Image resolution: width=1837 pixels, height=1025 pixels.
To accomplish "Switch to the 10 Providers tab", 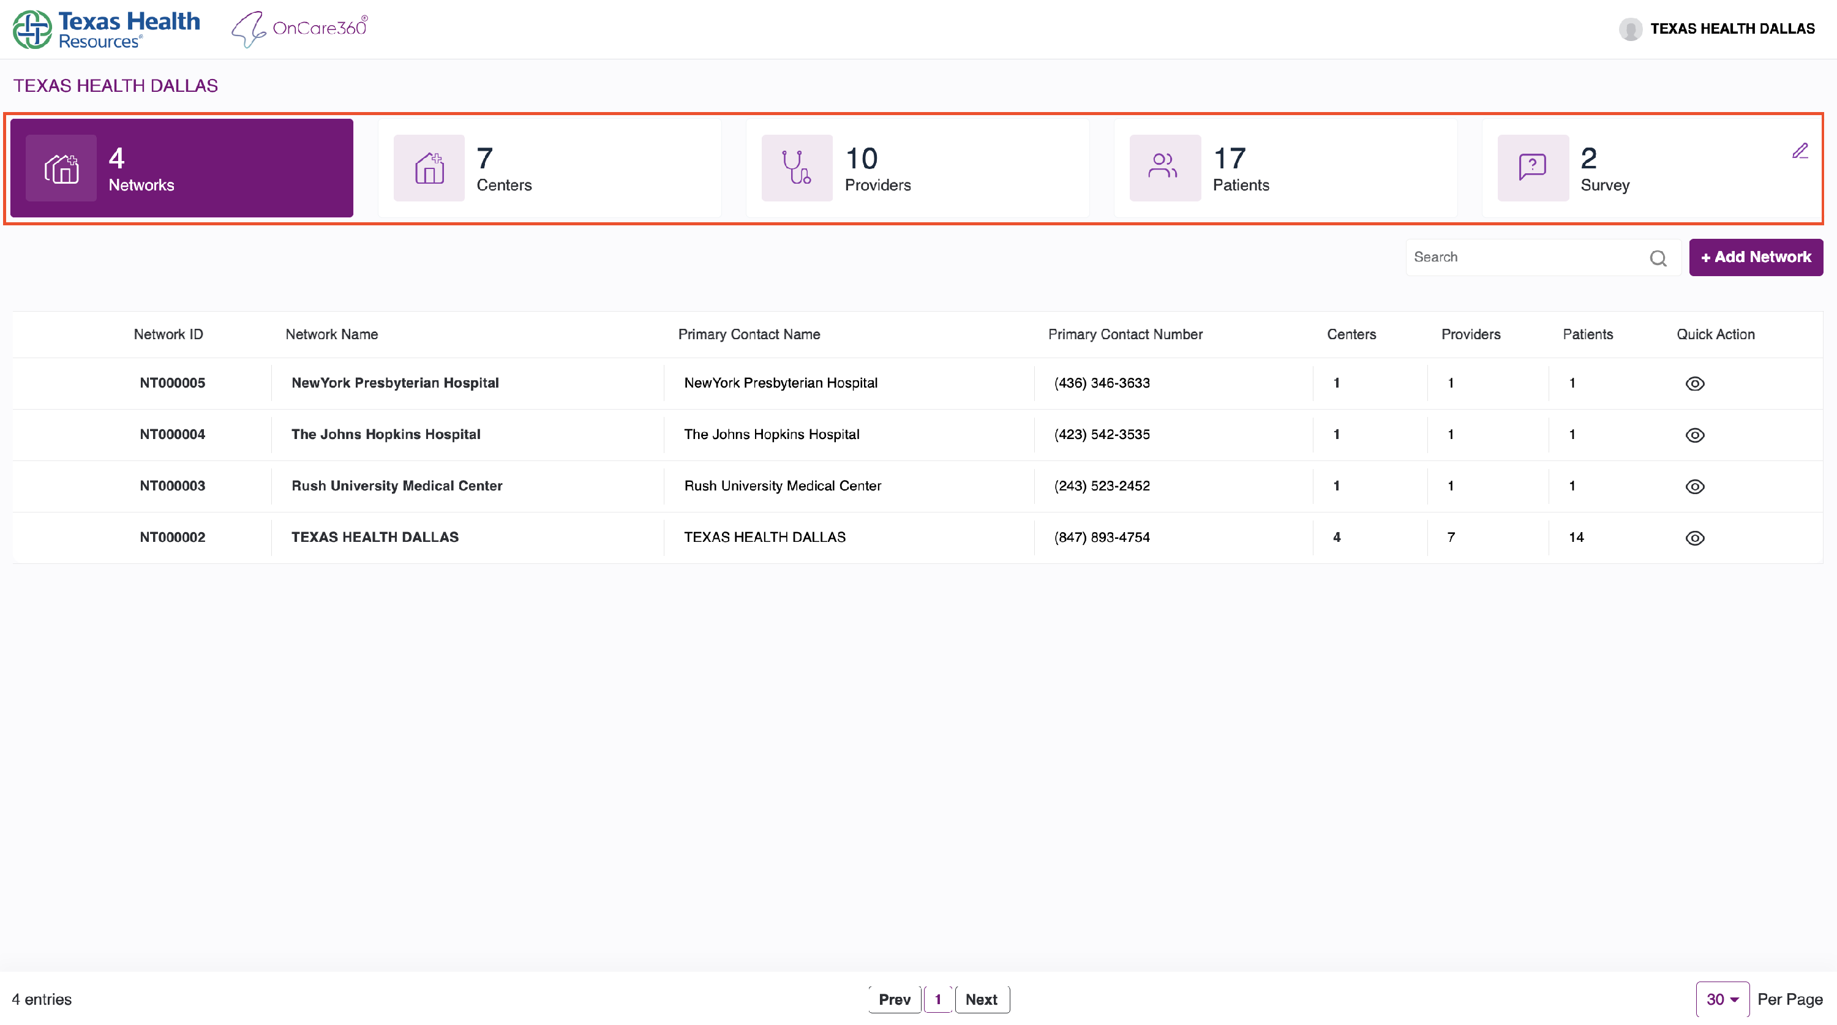I will pyautogui.click(x=917, y=168).
